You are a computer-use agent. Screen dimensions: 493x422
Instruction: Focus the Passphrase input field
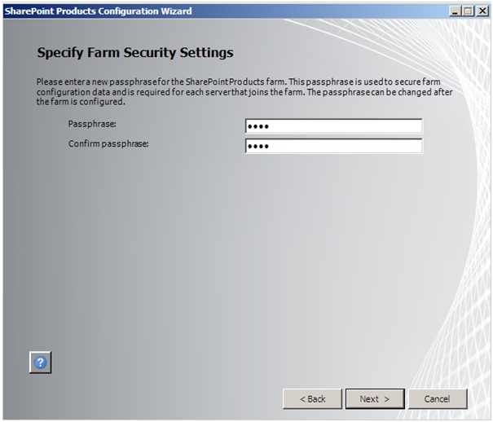[x=333, y=126]
